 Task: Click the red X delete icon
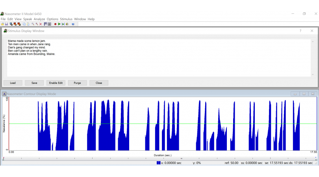coord(41,24)
